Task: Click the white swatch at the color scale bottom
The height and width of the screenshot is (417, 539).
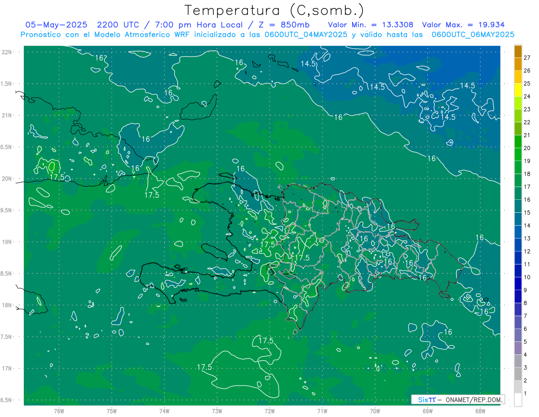Action: [518, 400]
